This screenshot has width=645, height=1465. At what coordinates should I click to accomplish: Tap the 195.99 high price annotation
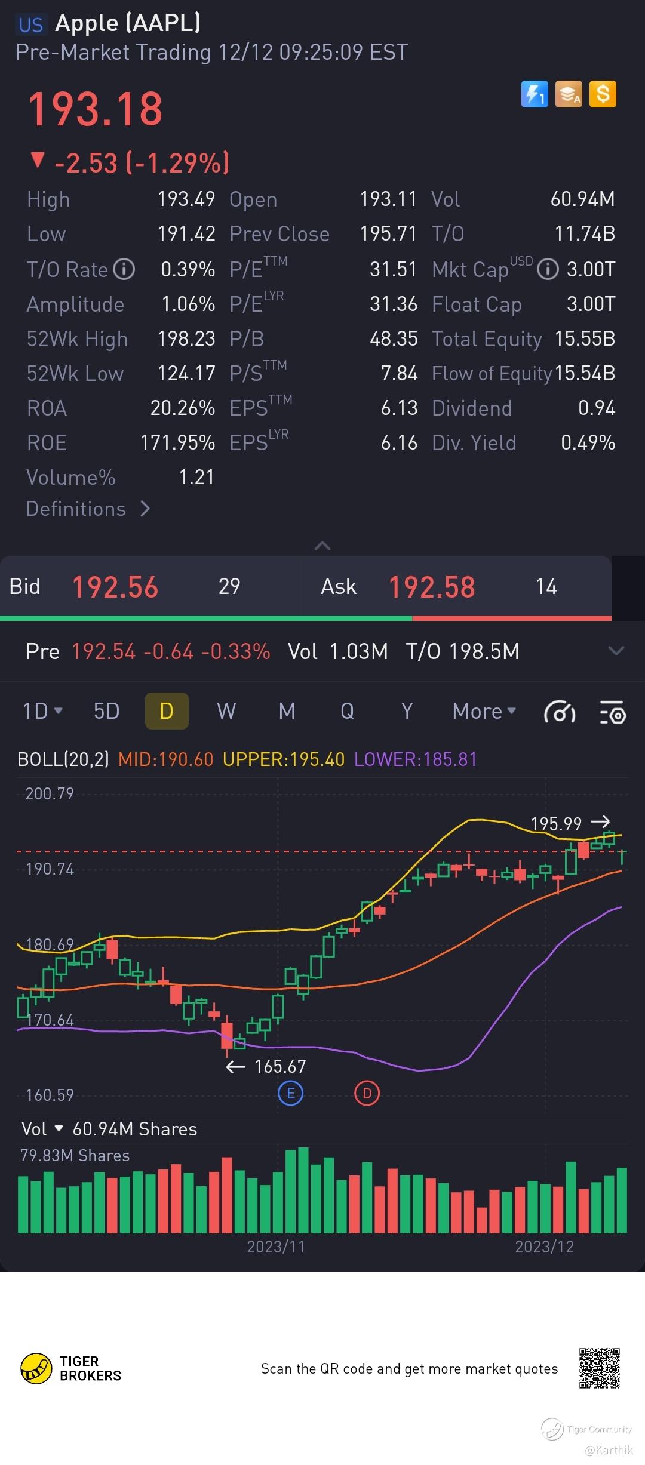[556, 824]
